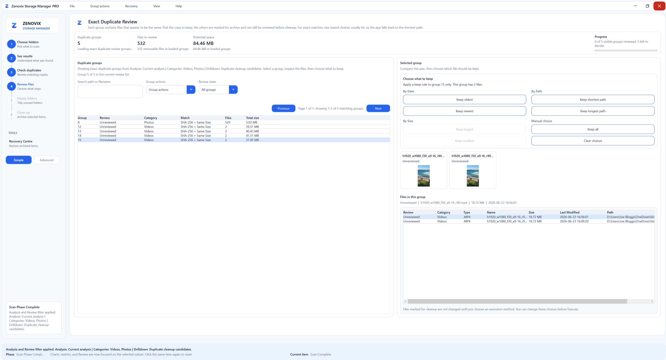Minimize the Zenovix window
This screenshot has width=666, height=360.
(x=635, y=6)
